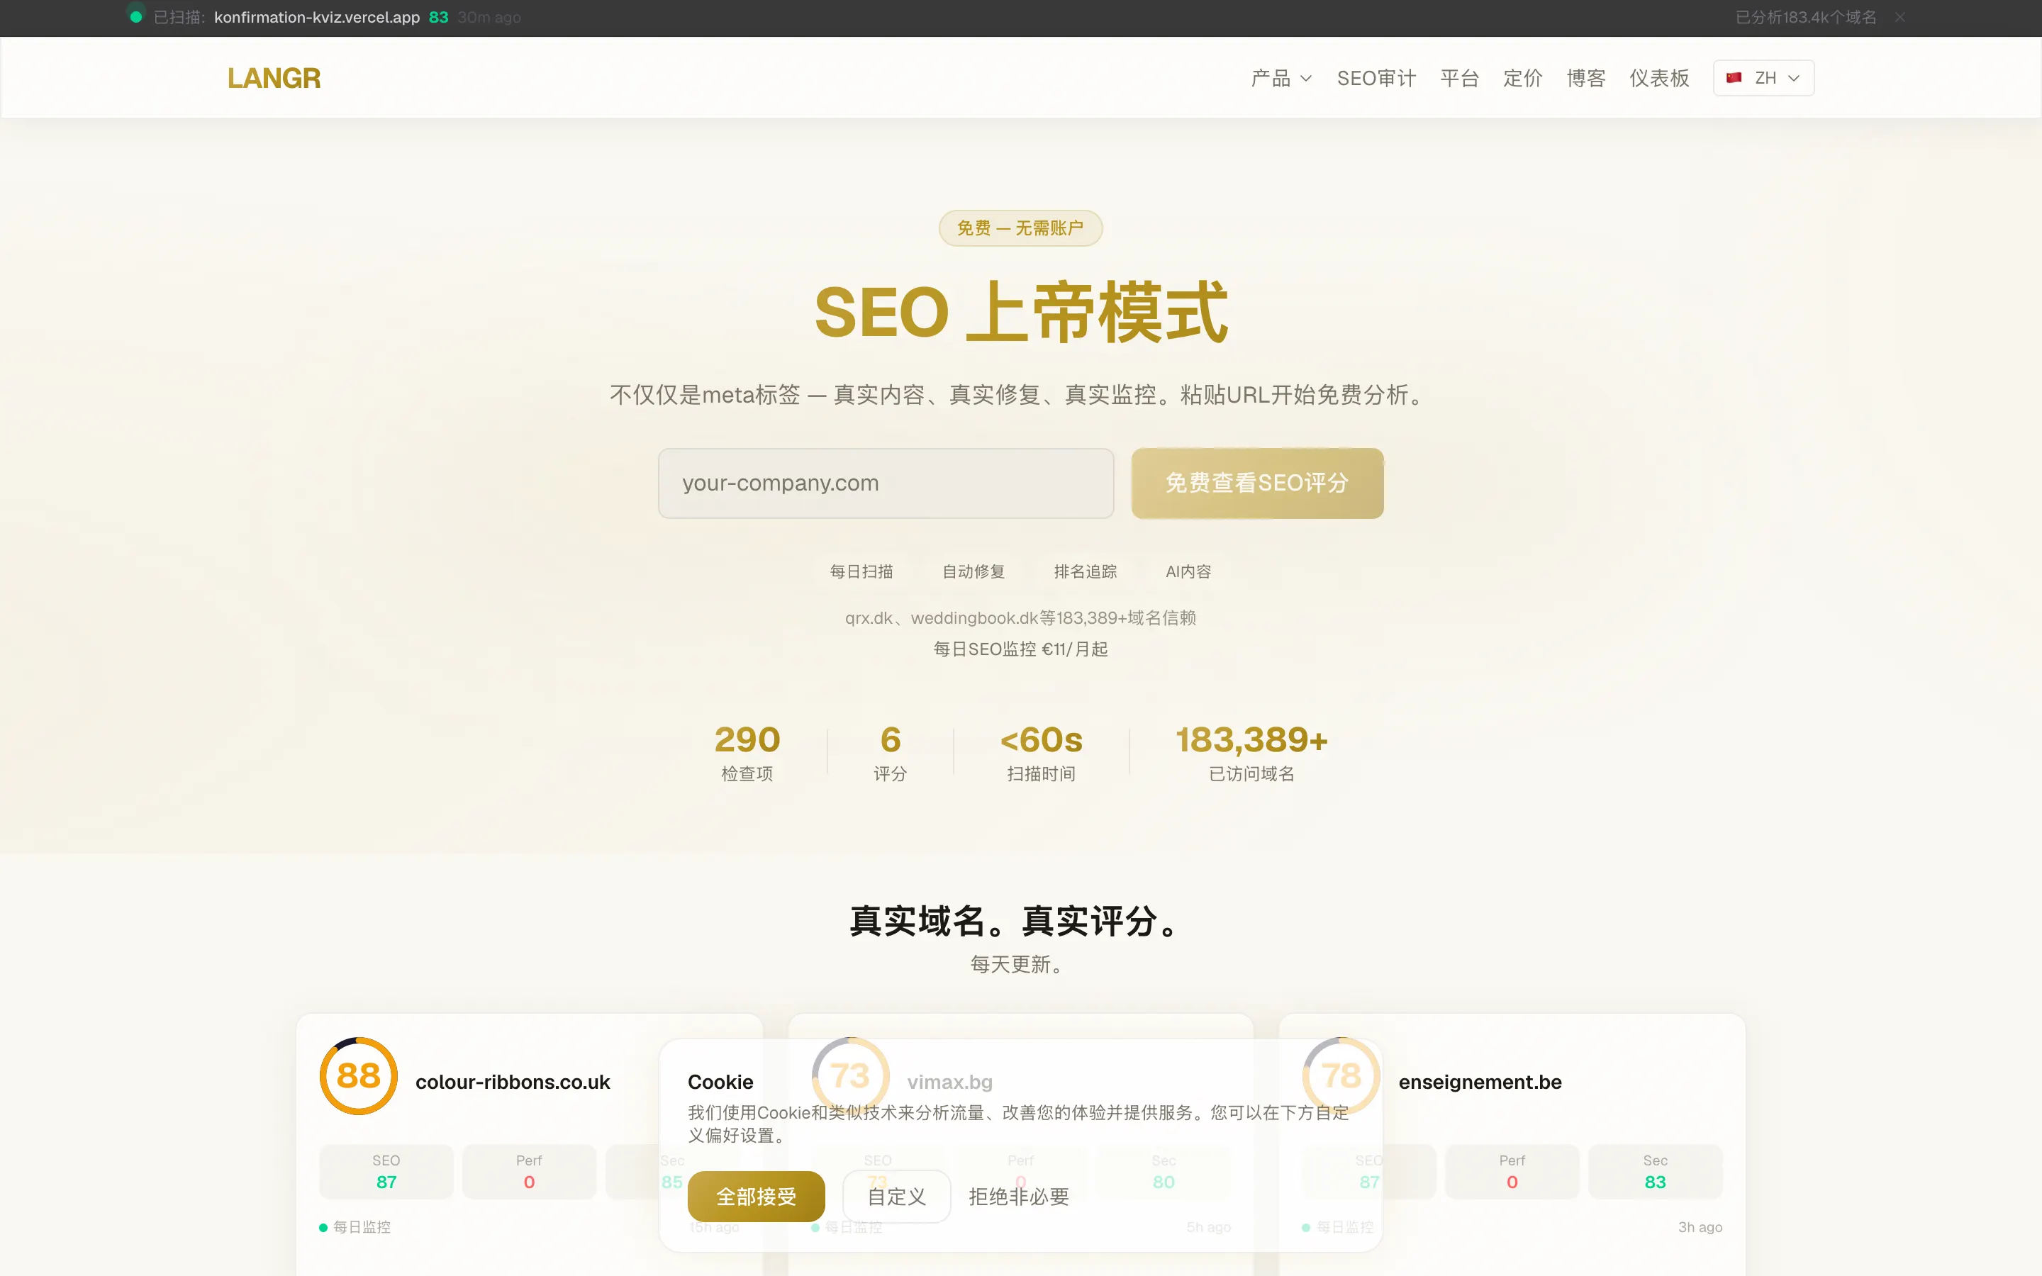Click 免费查看SEO评分 button

1257,483
